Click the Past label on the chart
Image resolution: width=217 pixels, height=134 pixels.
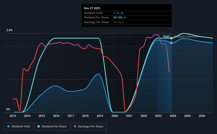pos(166,36)
